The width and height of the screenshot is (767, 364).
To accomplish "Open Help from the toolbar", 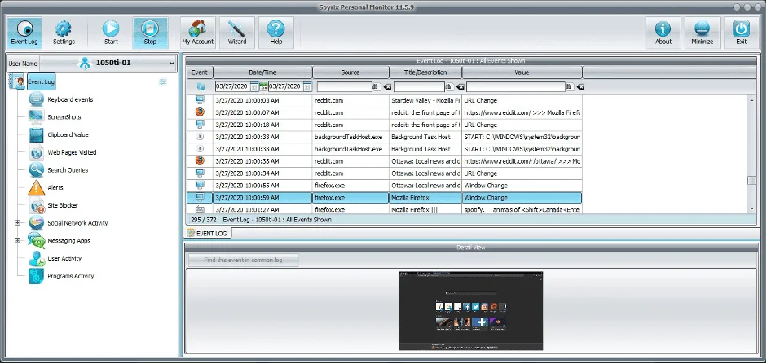I will (276, 33).
